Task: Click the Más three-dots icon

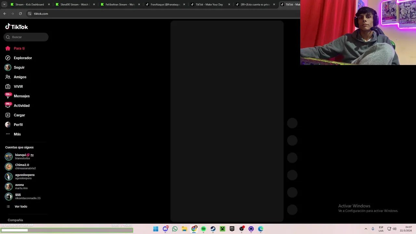Action: [8, 134]
